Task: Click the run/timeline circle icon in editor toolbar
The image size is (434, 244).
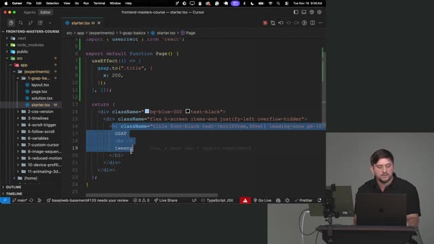Action: [x=304, y=23]
